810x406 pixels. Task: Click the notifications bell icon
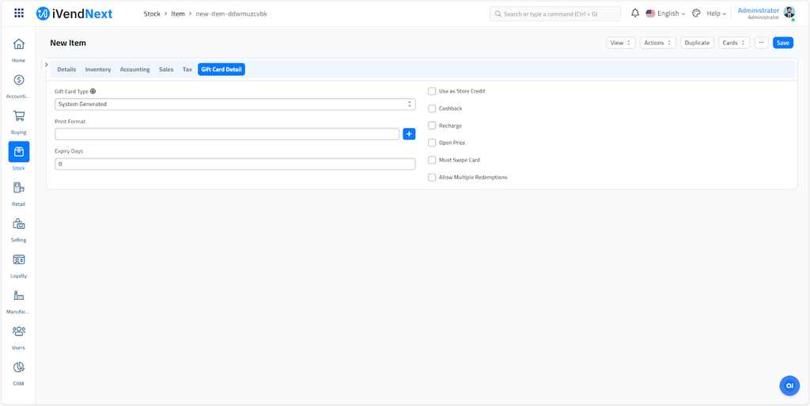click(634, 13)
